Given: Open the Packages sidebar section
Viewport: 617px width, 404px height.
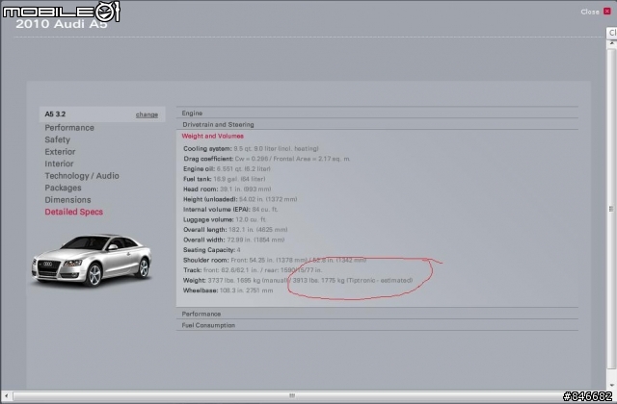Looking at the screenshot, I should tap(63, 188).
